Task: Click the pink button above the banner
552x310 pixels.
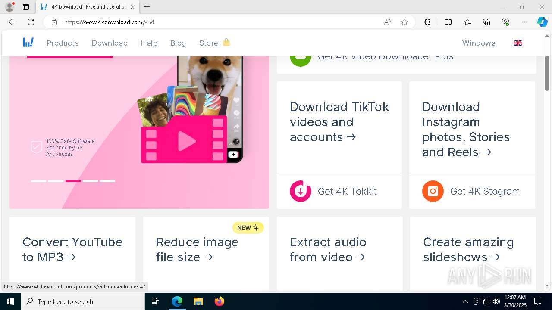Action: pyautogui.click(x=70, y=57)
